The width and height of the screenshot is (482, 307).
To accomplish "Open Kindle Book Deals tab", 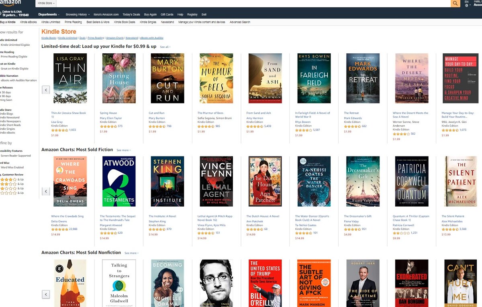I will [x=125, y=22].
